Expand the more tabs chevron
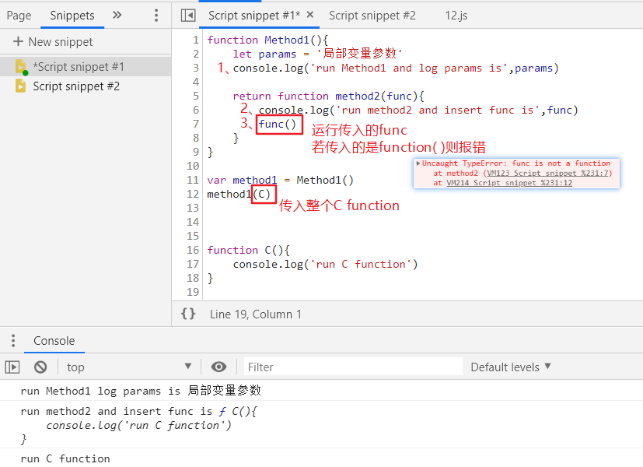Viewport: 643px width, 467px height. (117, 16)
